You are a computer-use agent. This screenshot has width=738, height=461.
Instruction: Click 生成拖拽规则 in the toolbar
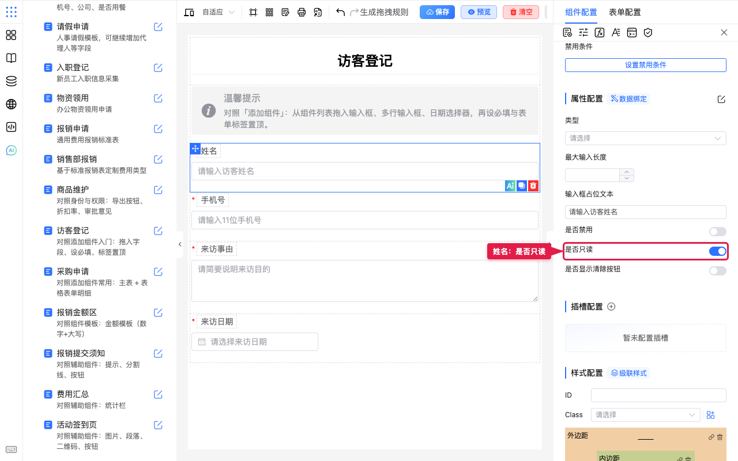coord(384,12)
